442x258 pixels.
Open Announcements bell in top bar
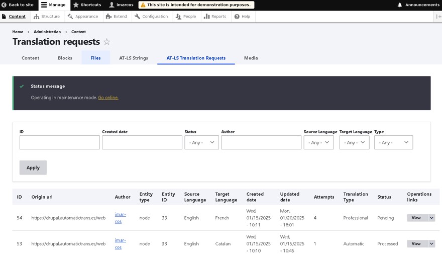[x=400, y=5]
